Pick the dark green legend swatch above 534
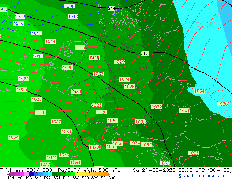The height and width of the screenshot is (179, 232). [x=55, y=174]
